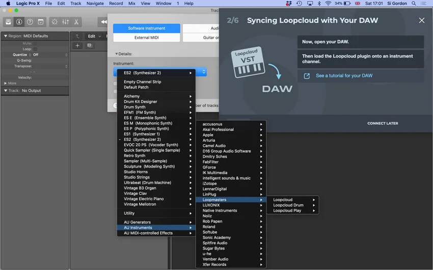This screenshot has height=270, width=433.
Task: Collapse the Details disclosure triangle
Action: tap(117, 54)
